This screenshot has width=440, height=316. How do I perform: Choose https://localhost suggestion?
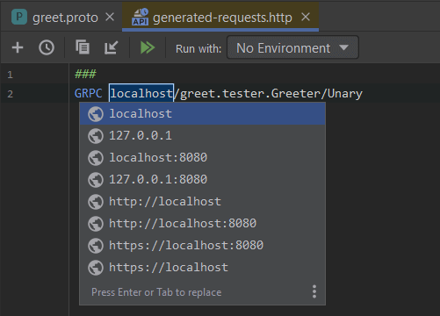coord(202,267)
